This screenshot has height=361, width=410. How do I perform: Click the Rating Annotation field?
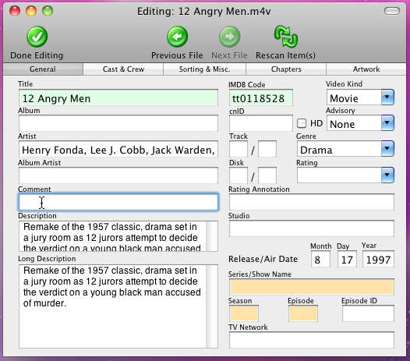pos(312,202)
